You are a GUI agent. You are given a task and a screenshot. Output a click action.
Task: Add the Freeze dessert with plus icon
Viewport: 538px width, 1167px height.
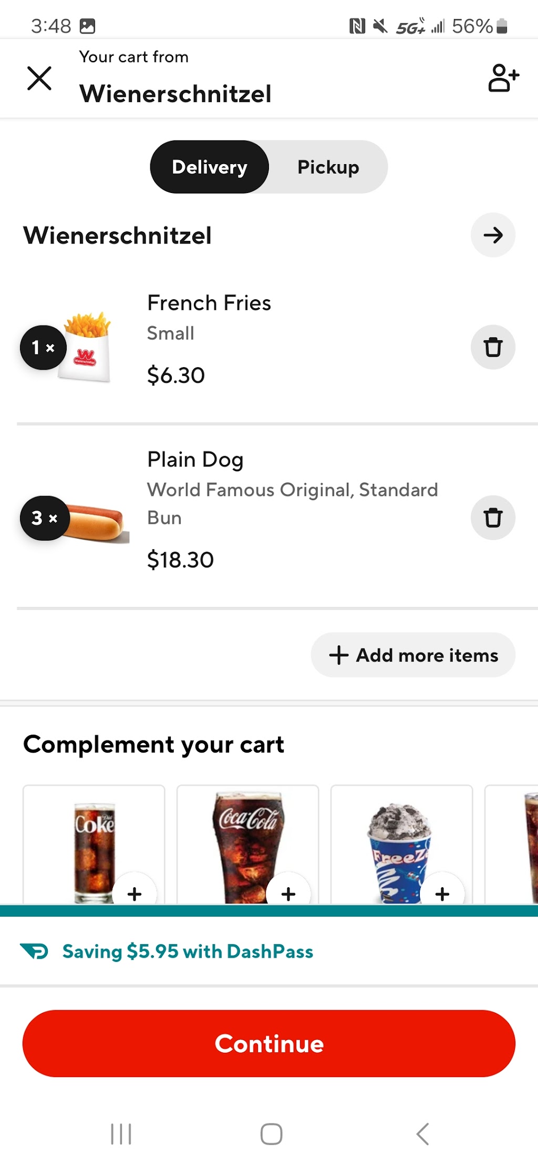442,894
